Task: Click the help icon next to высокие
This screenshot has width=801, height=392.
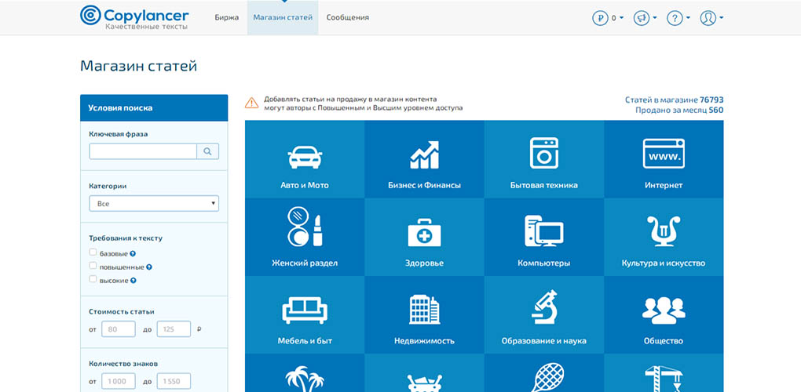Action: coord(133,281)
